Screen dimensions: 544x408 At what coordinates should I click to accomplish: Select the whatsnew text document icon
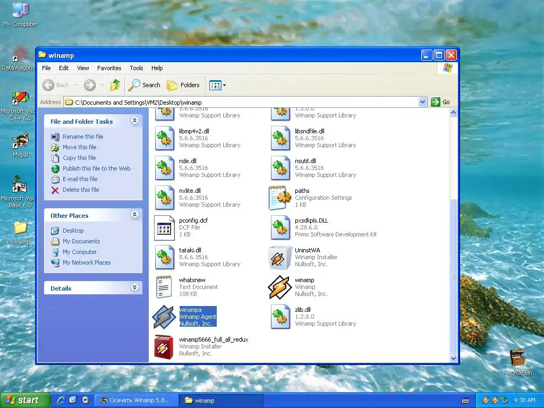(164, 287)
